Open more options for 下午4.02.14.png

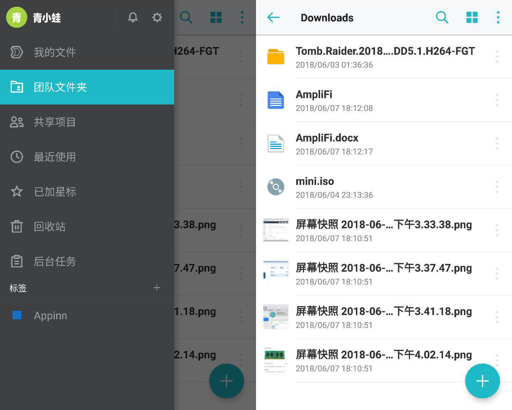click(x=497, y=359)
